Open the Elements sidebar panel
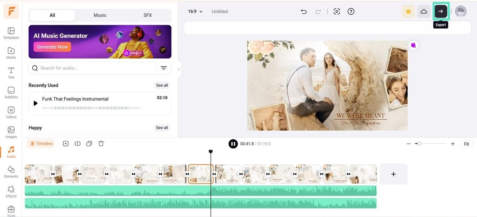 click(11, 172)
